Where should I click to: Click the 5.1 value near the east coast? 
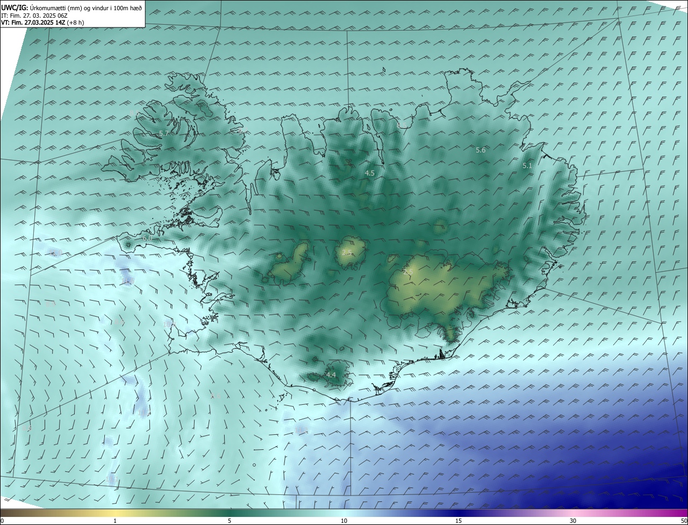click(x=527, y=166)
